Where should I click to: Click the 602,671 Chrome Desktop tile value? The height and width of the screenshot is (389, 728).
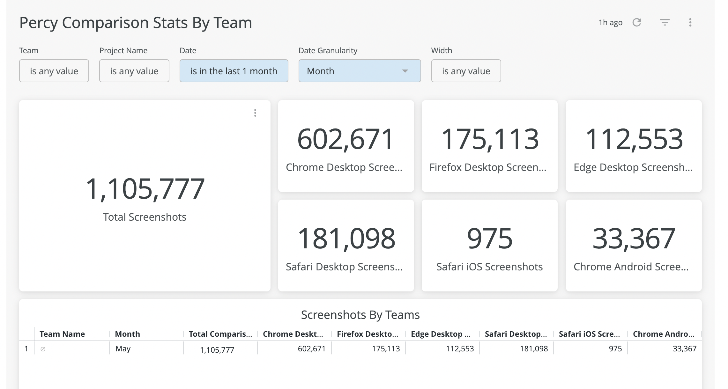point(345,139)
